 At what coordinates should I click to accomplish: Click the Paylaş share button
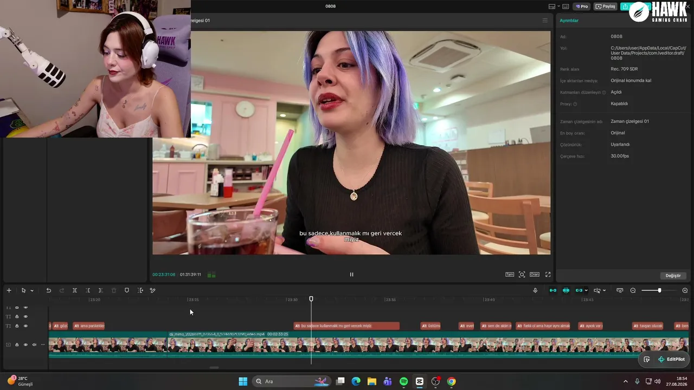pos(606,6)
